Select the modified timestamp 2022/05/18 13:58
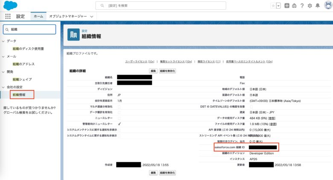Image resolution: width=333 pixels, height=180 pixels. click(288, 165)
